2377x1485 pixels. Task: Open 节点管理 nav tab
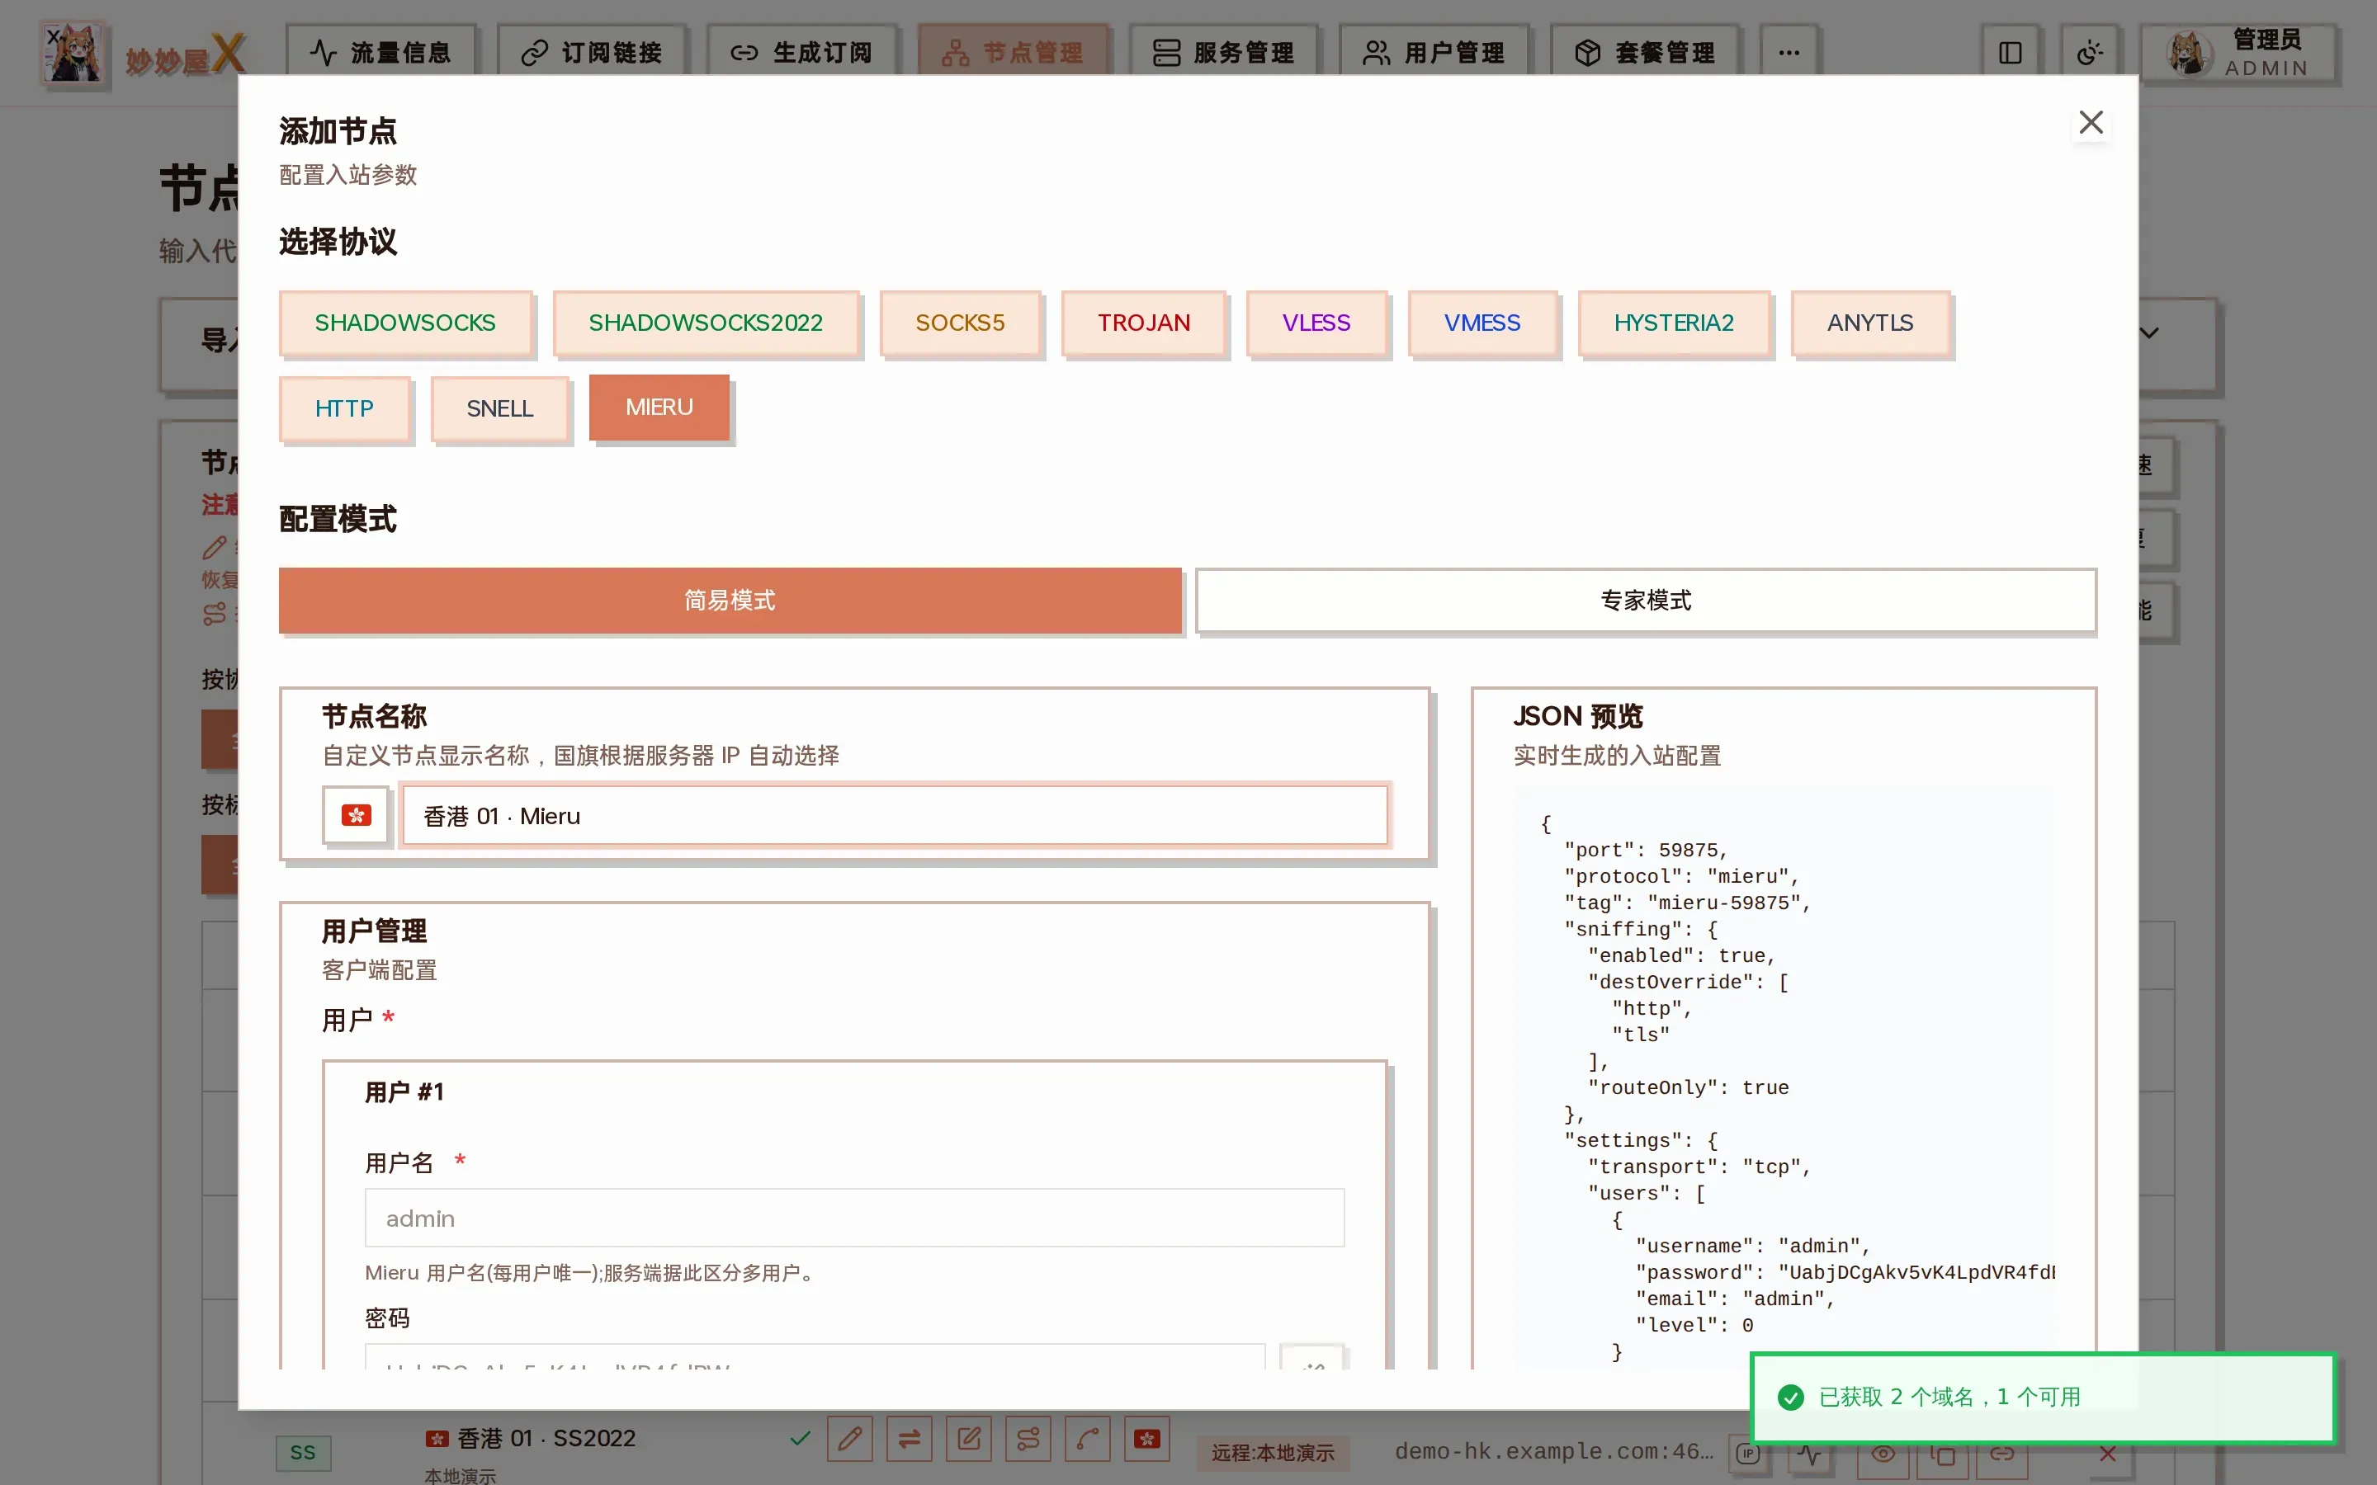click(1013, 52)
